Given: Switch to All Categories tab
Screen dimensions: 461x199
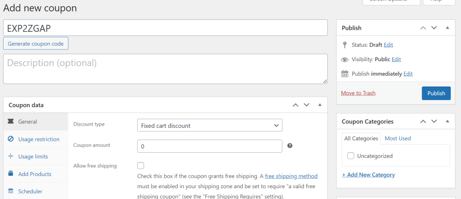Looking at the screenshot, I should point(361,138).
